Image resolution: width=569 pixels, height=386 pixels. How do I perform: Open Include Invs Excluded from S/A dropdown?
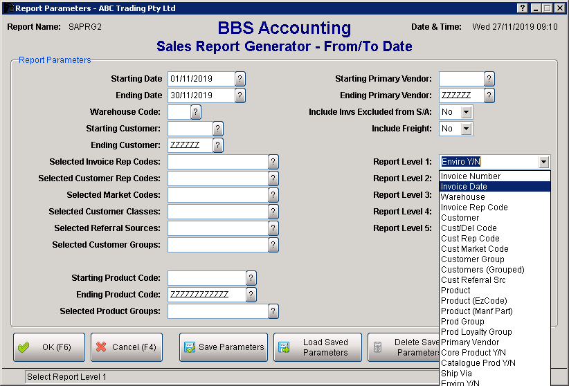pos(466,112)
